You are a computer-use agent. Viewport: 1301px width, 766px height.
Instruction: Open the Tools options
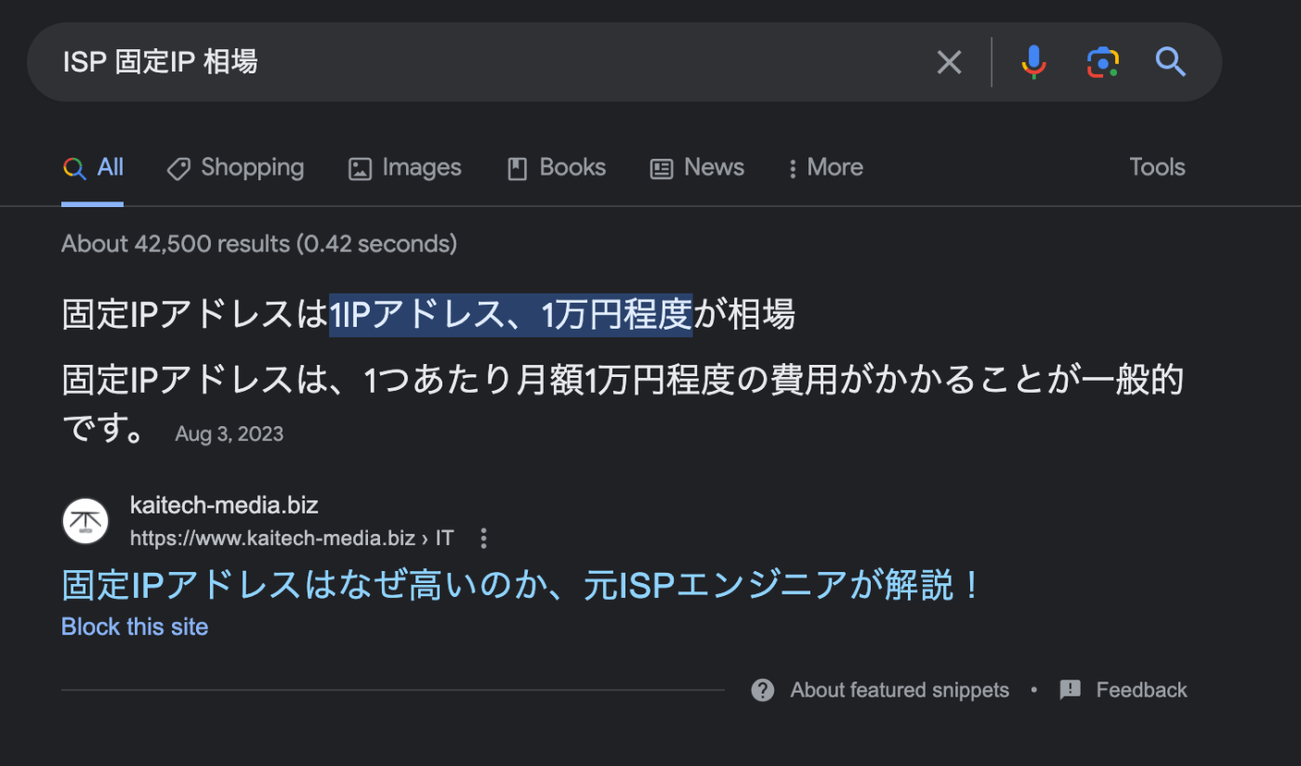1157,167
